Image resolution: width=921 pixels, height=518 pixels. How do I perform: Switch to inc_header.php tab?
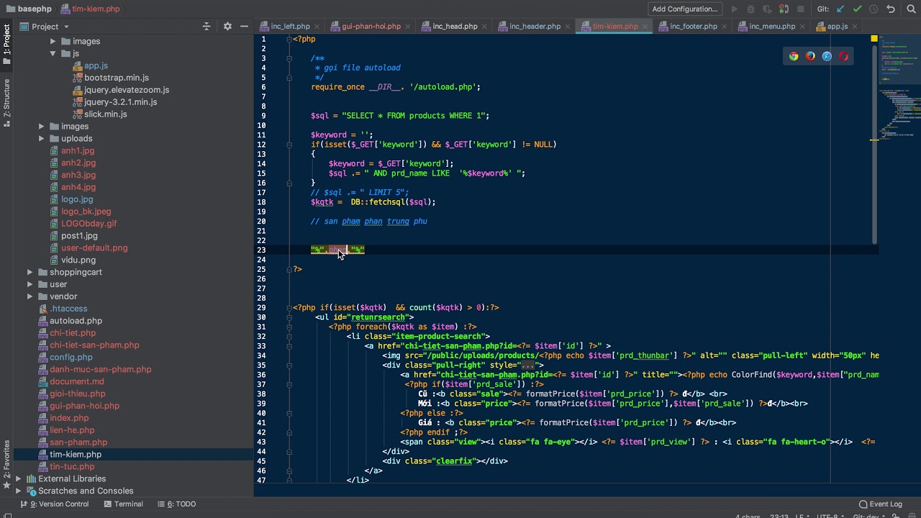tap(534, 27)
